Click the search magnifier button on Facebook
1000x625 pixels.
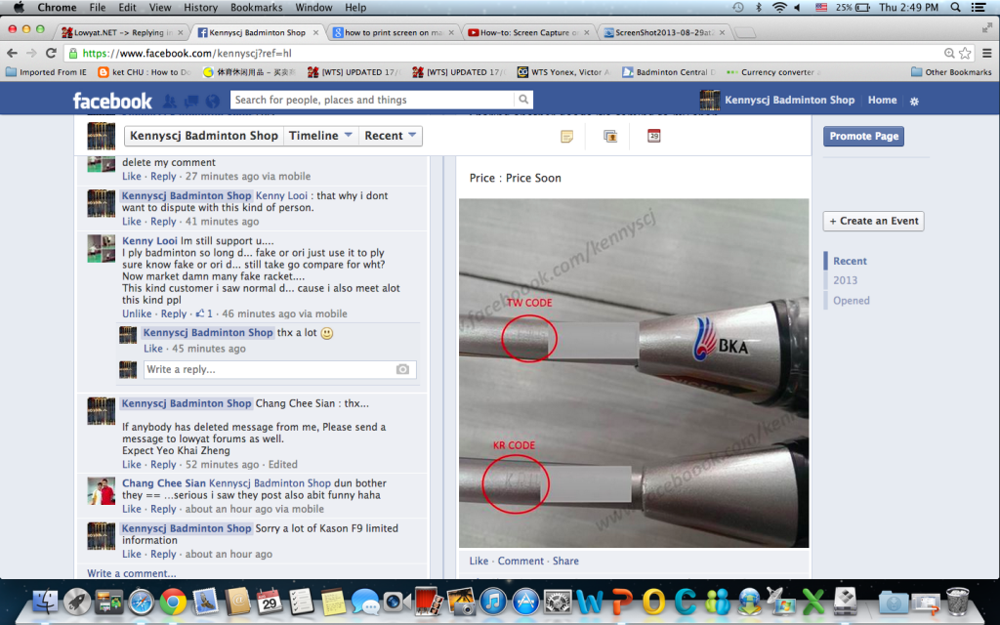pyautogui.click(x=524, y=100)
